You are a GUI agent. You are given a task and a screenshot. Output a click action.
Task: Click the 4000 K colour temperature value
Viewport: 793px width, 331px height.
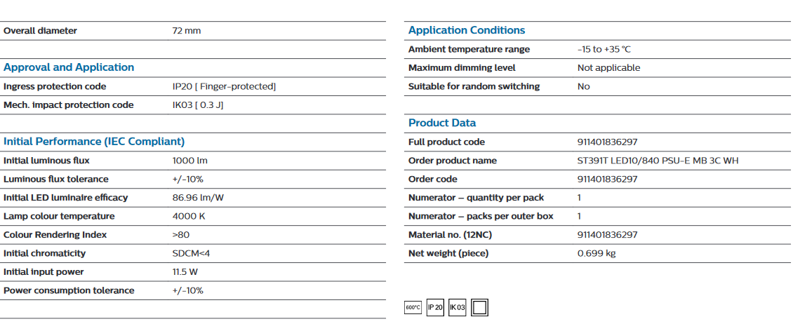(189, 216)
